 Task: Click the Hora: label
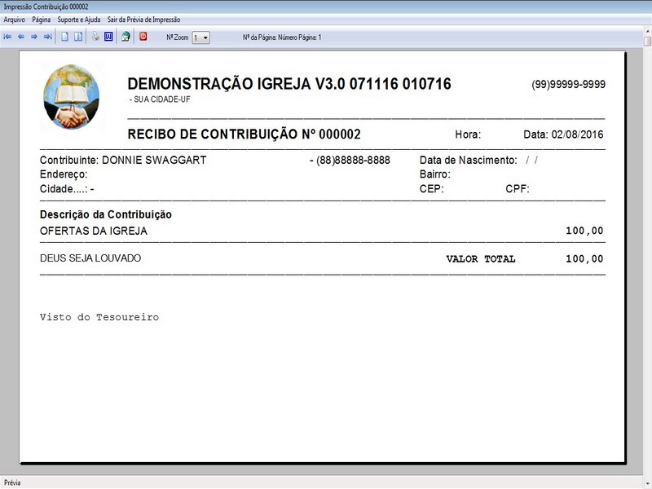tap(468, 134)
